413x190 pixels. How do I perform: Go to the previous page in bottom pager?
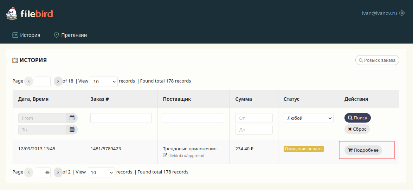[29, 172]
